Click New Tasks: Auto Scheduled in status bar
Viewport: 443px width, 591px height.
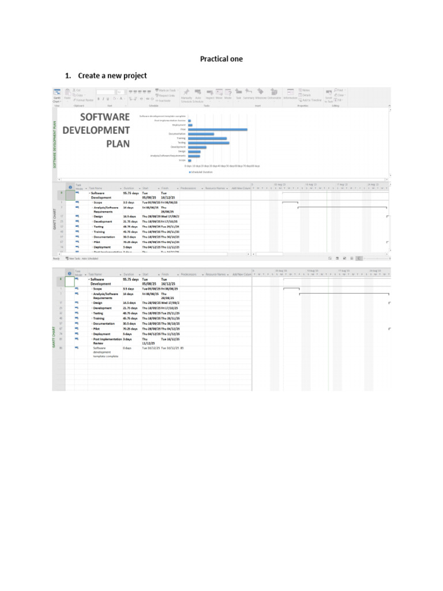point(82,259)
